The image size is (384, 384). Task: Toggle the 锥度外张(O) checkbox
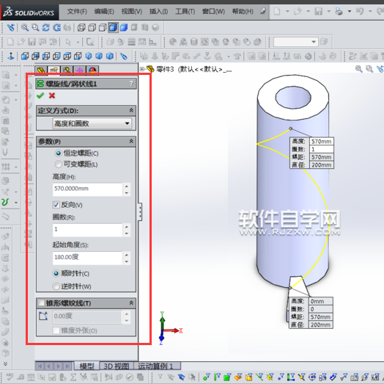pyautogui.click(x=56, y=330)
